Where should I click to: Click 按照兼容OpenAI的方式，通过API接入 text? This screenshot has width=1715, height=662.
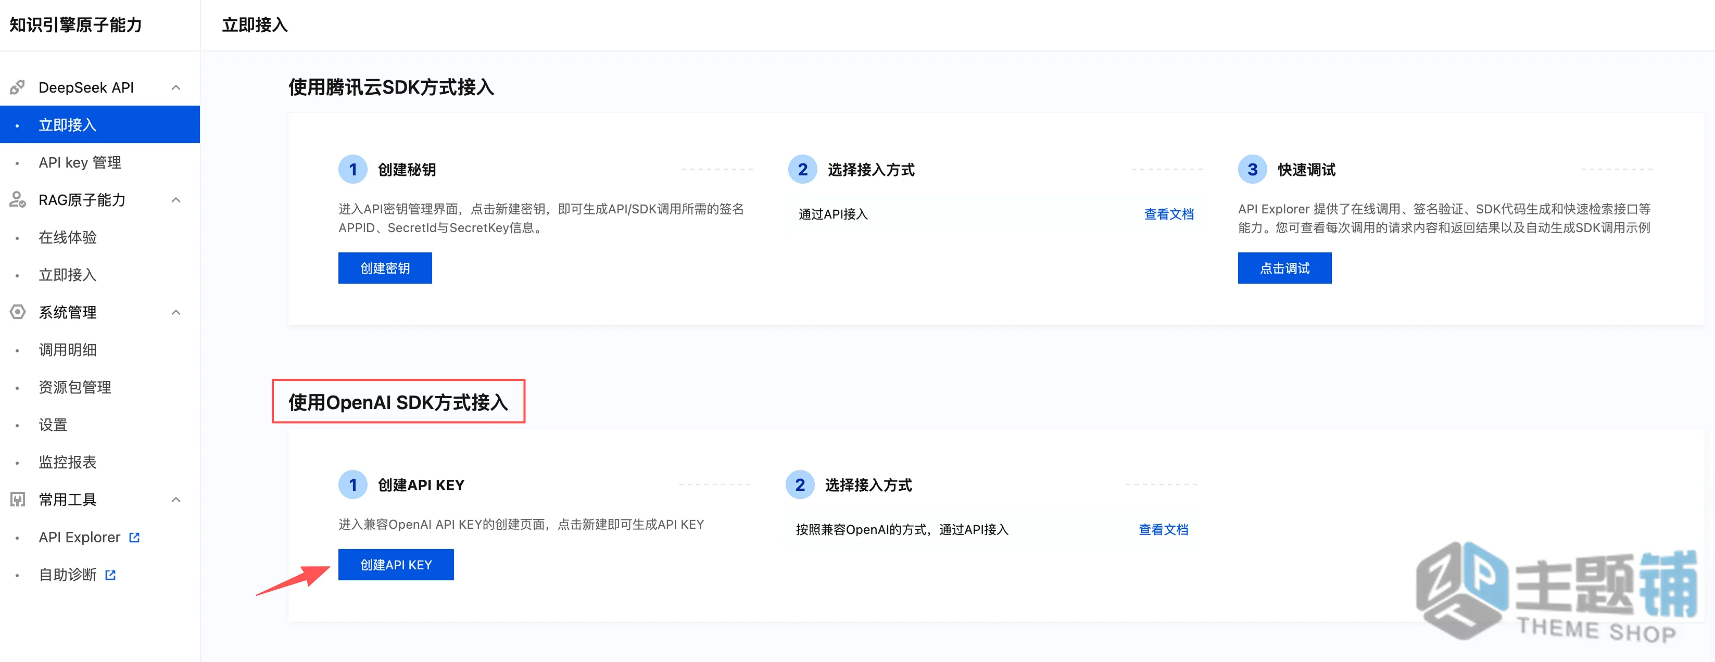pos(902,530)
